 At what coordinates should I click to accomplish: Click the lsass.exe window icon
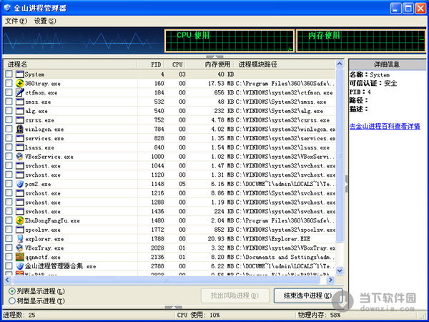(x=20, y=147)
